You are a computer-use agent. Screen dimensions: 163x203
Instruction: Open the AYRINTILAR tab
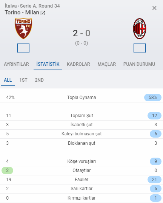coord(17,64)
